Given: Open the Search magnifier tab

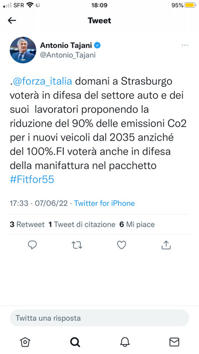Looking at the screenshot, I should tap(75, 342).
